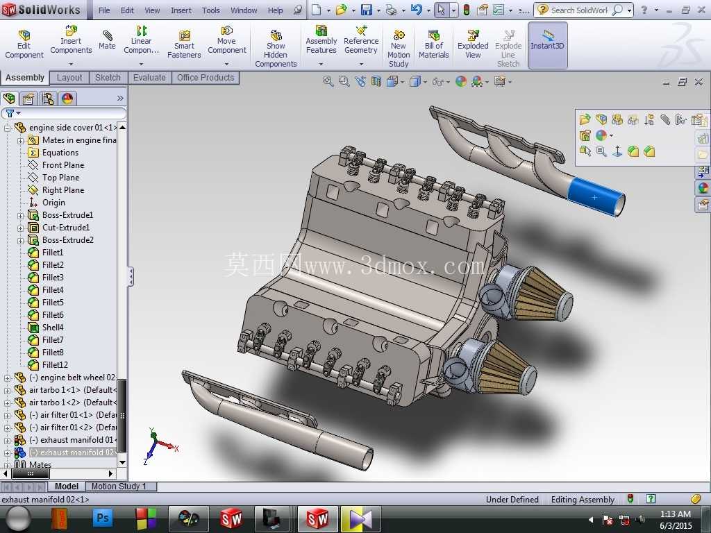The height and width of the screenshot is (533, 711).
Task: Open the Save options dropdown arrow
Action: [378, 10]
